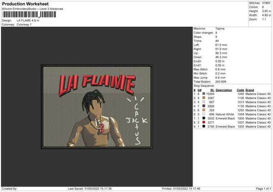
Task: Click code 1004 in the stop sequence
Action: 241,115
